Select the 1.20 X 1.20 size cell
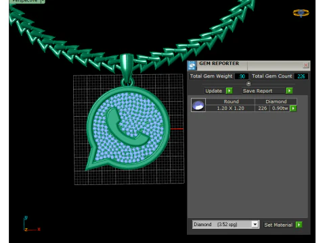325x243 pixels. [x=230, y=108]
